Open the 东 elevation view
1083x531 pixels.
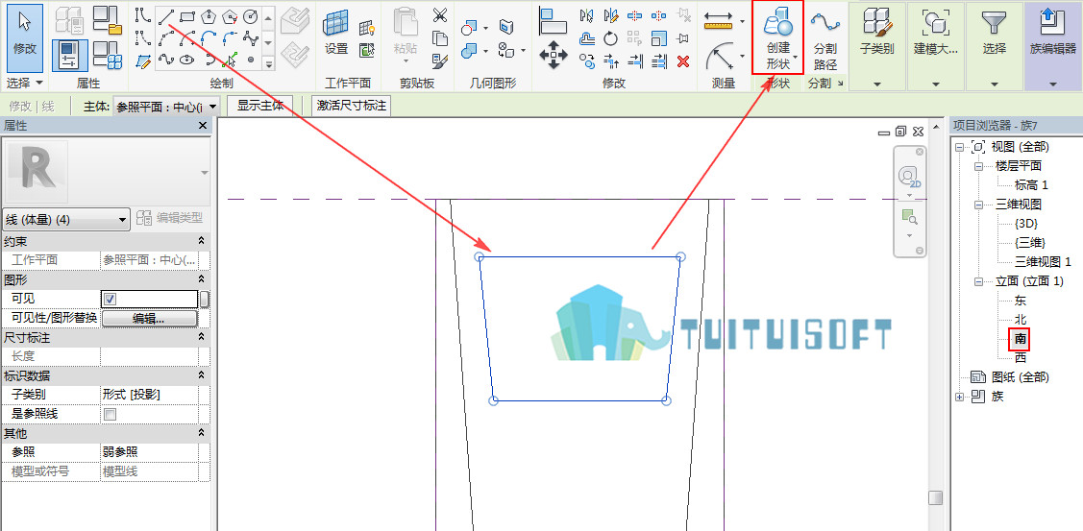pyautogui.click(x=1021, y=301)
